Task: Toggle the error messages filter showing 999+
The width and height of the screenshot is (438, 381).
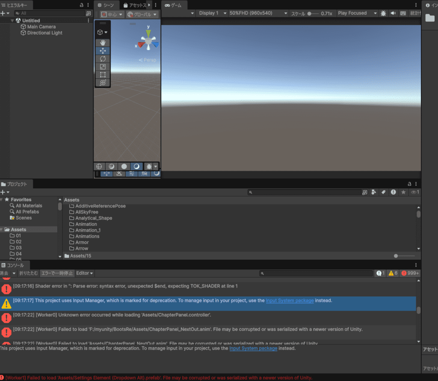Action: click(x=410, y=273)
